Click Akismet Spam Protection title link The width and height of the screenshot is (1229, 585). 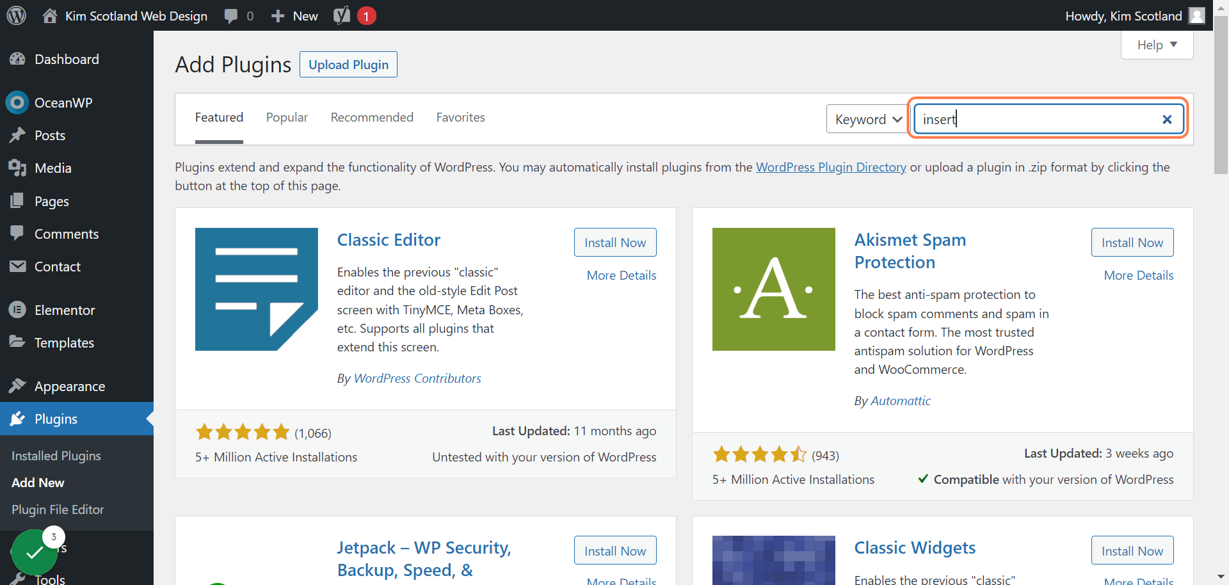(910, 251)
